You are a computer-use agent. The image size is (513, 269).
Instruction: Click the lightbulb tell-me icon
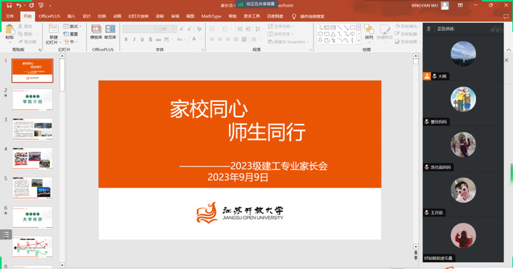294,16
